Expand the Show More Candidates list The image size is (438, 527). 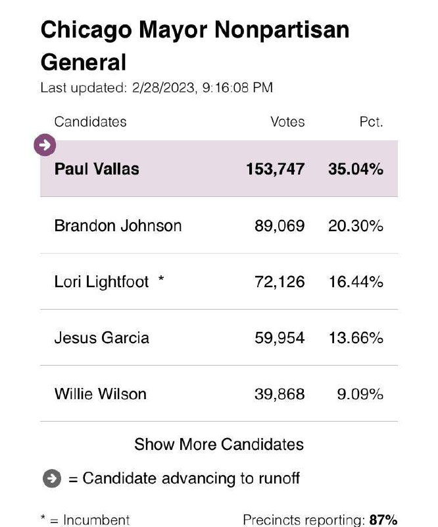(219, 444)
